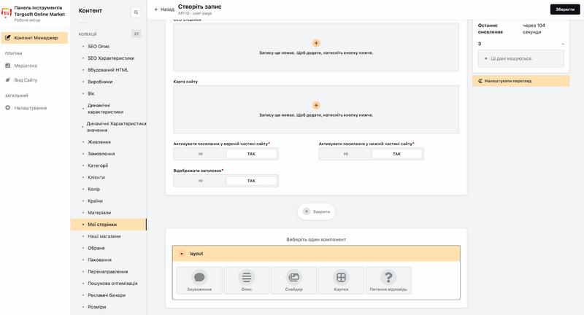Set bottom site link toggle to НІ

point(345,154)
